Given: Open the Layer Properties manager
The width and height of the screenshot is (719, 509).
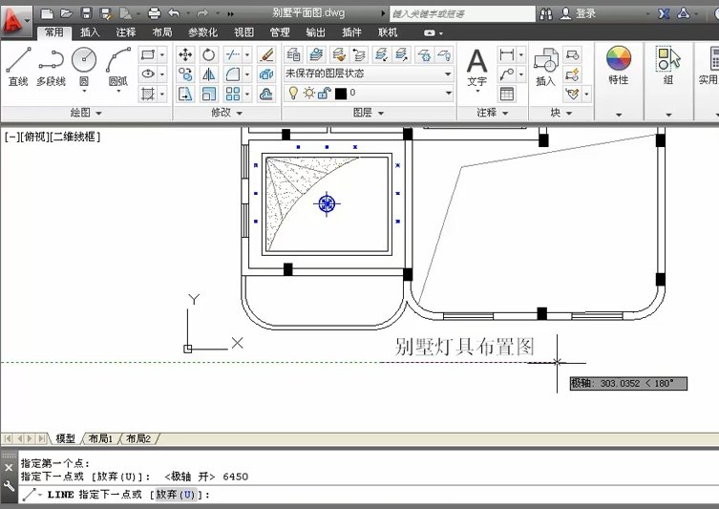Looking at the screenshot, I should click(x=293, y=54).
